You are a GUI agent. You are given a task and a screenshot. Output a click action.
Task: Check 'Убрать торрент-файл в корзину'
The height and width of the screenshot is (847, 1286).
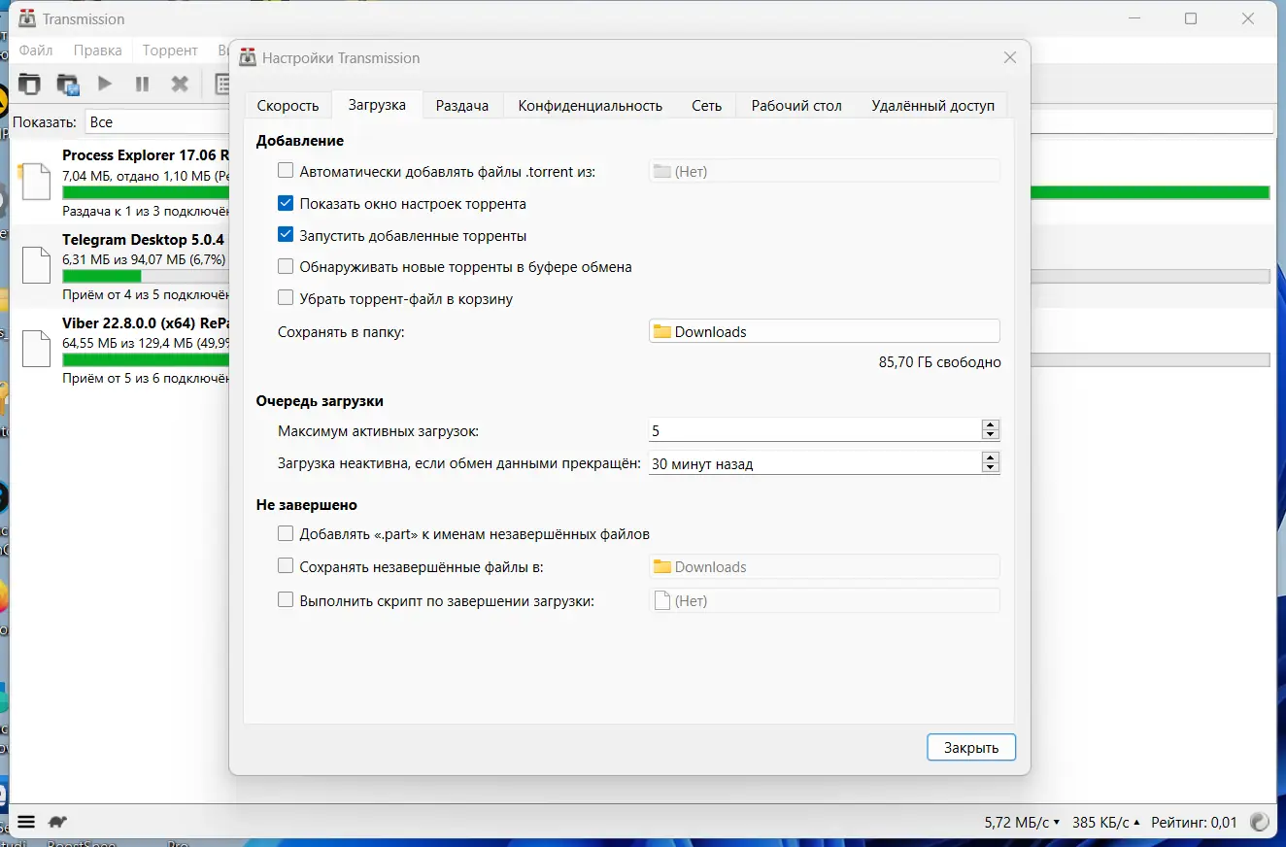point(286,298)
